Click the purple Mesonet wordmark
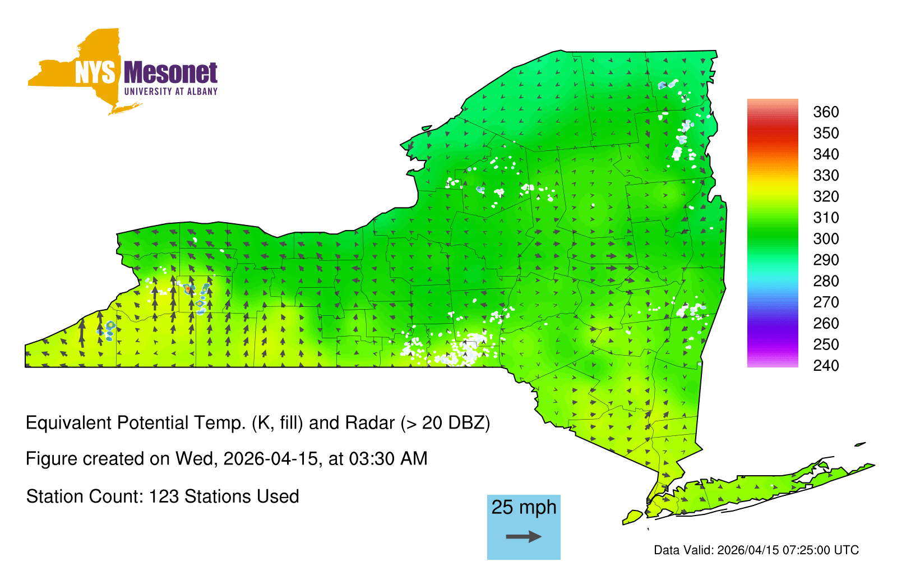Image resolution: width=897 pixels, height=561 pixels. tap(170, 73)
